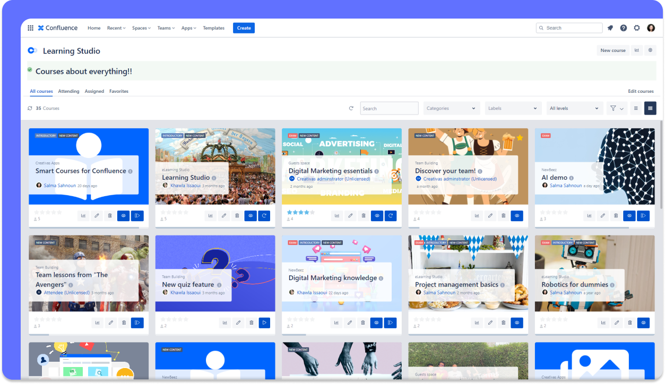Click the Edit courses link
Image resolution: width=665 pixels, height=384 pixels.
(641, 91)
